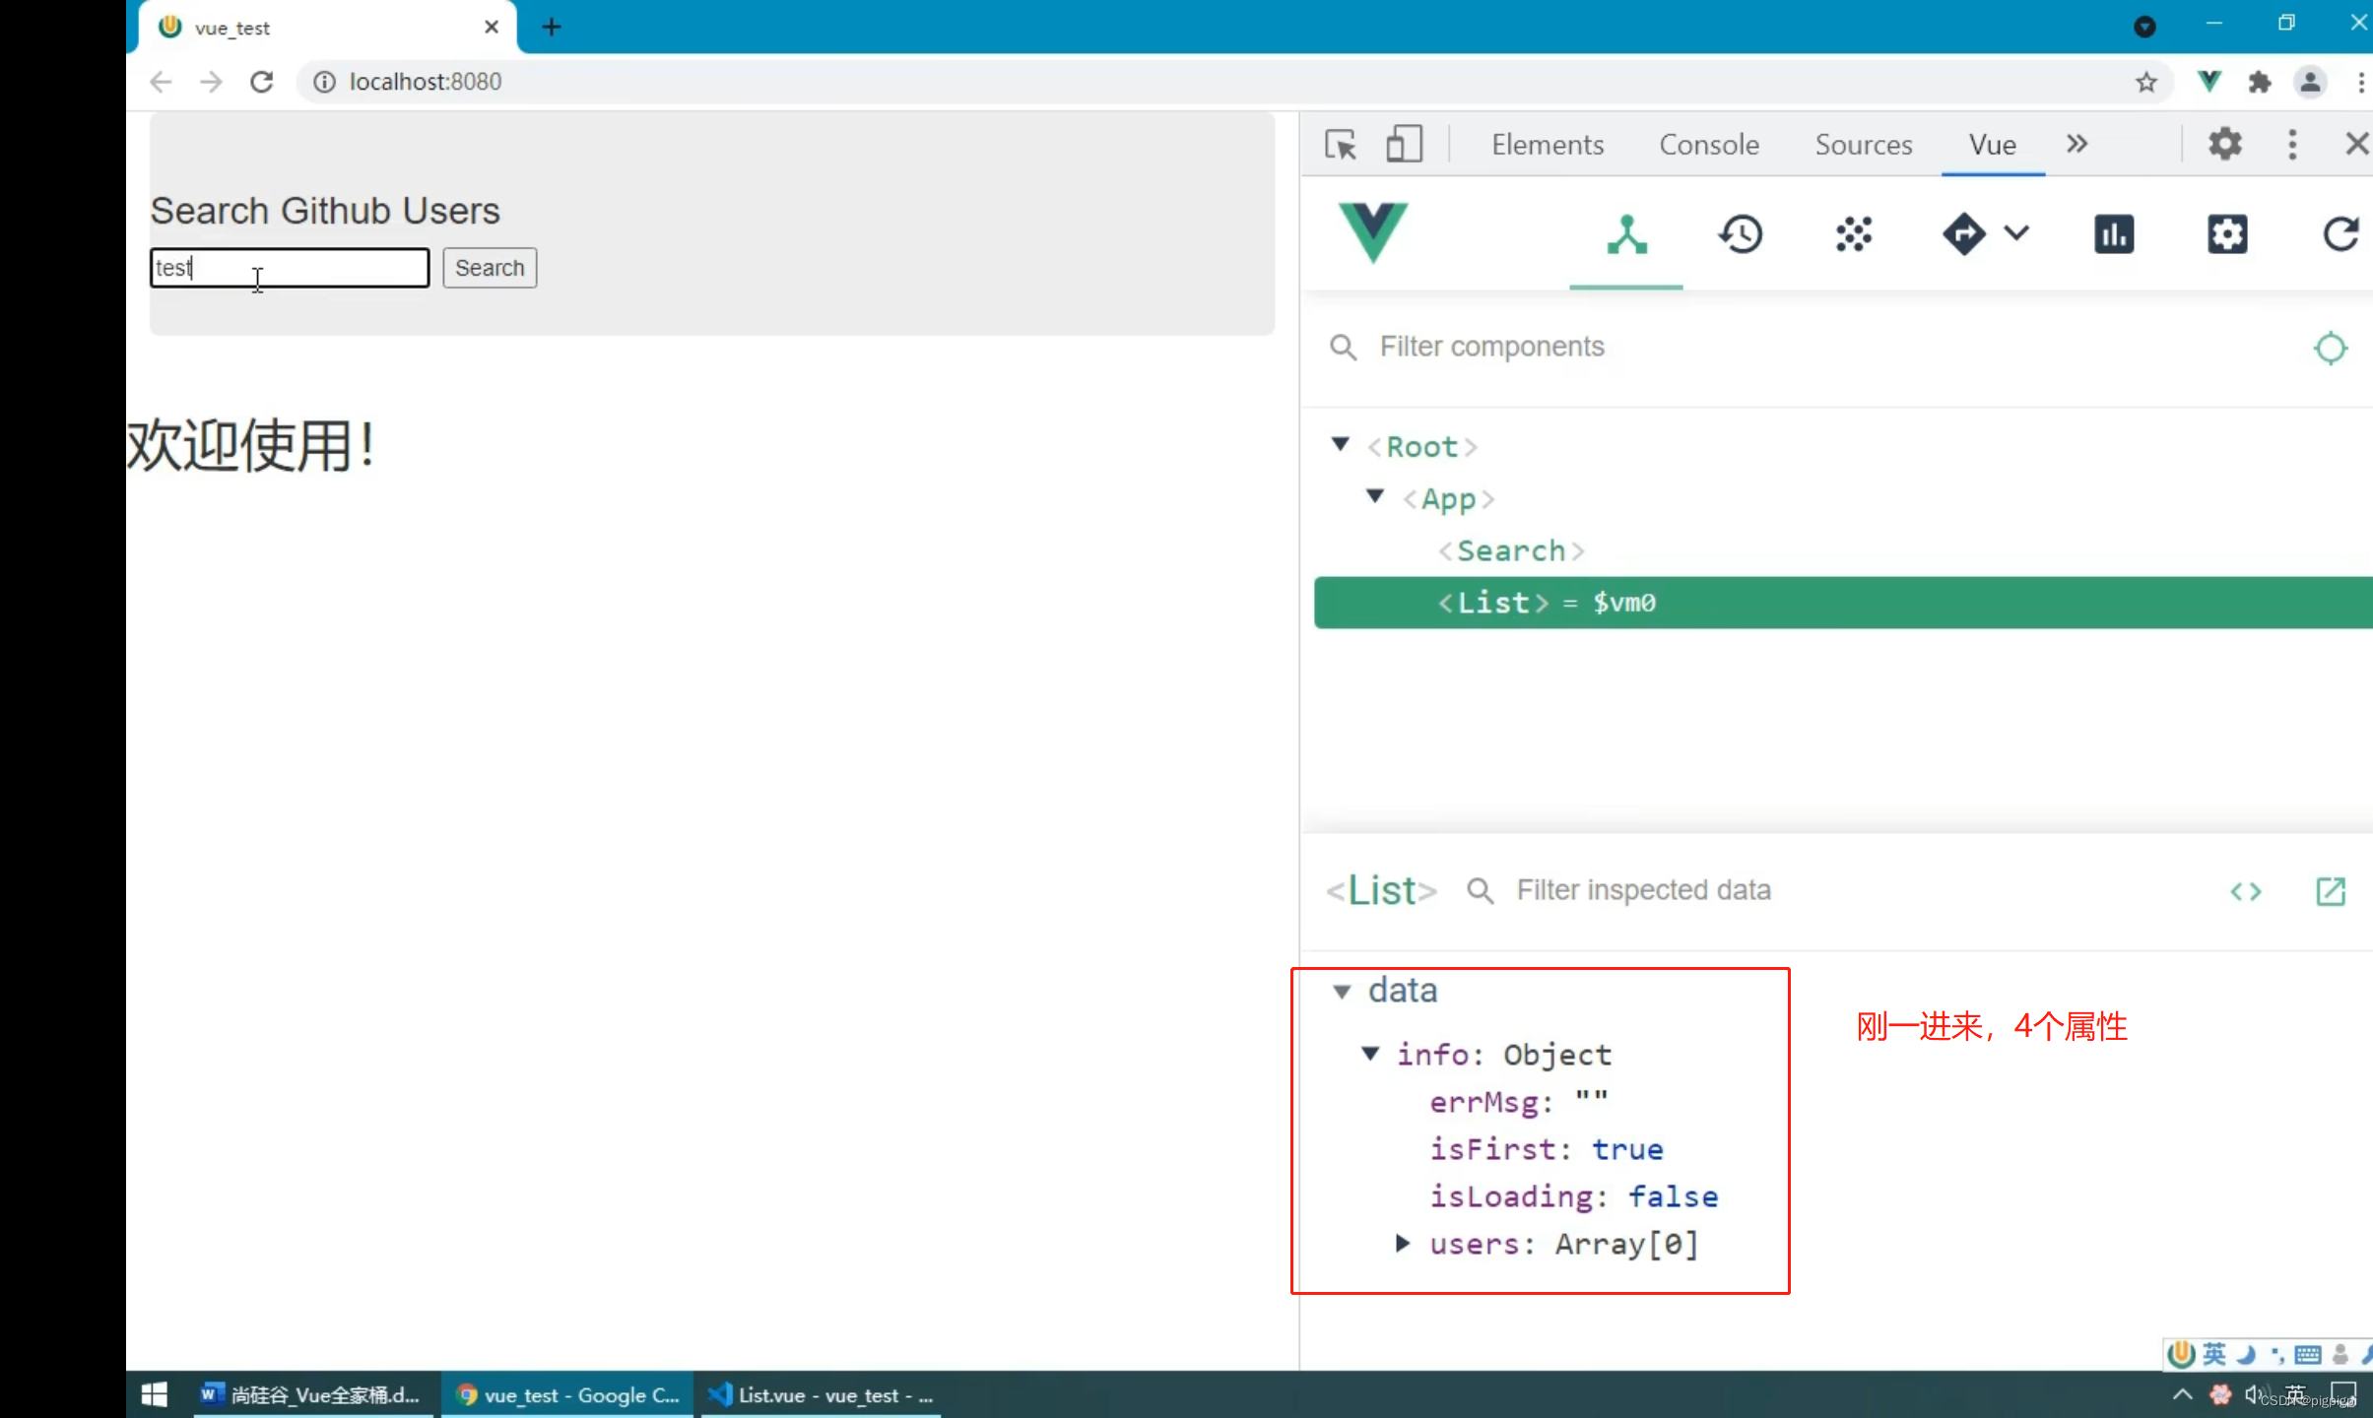
Task: Select the Search component in tree
Action: [x=1510, y=550]
